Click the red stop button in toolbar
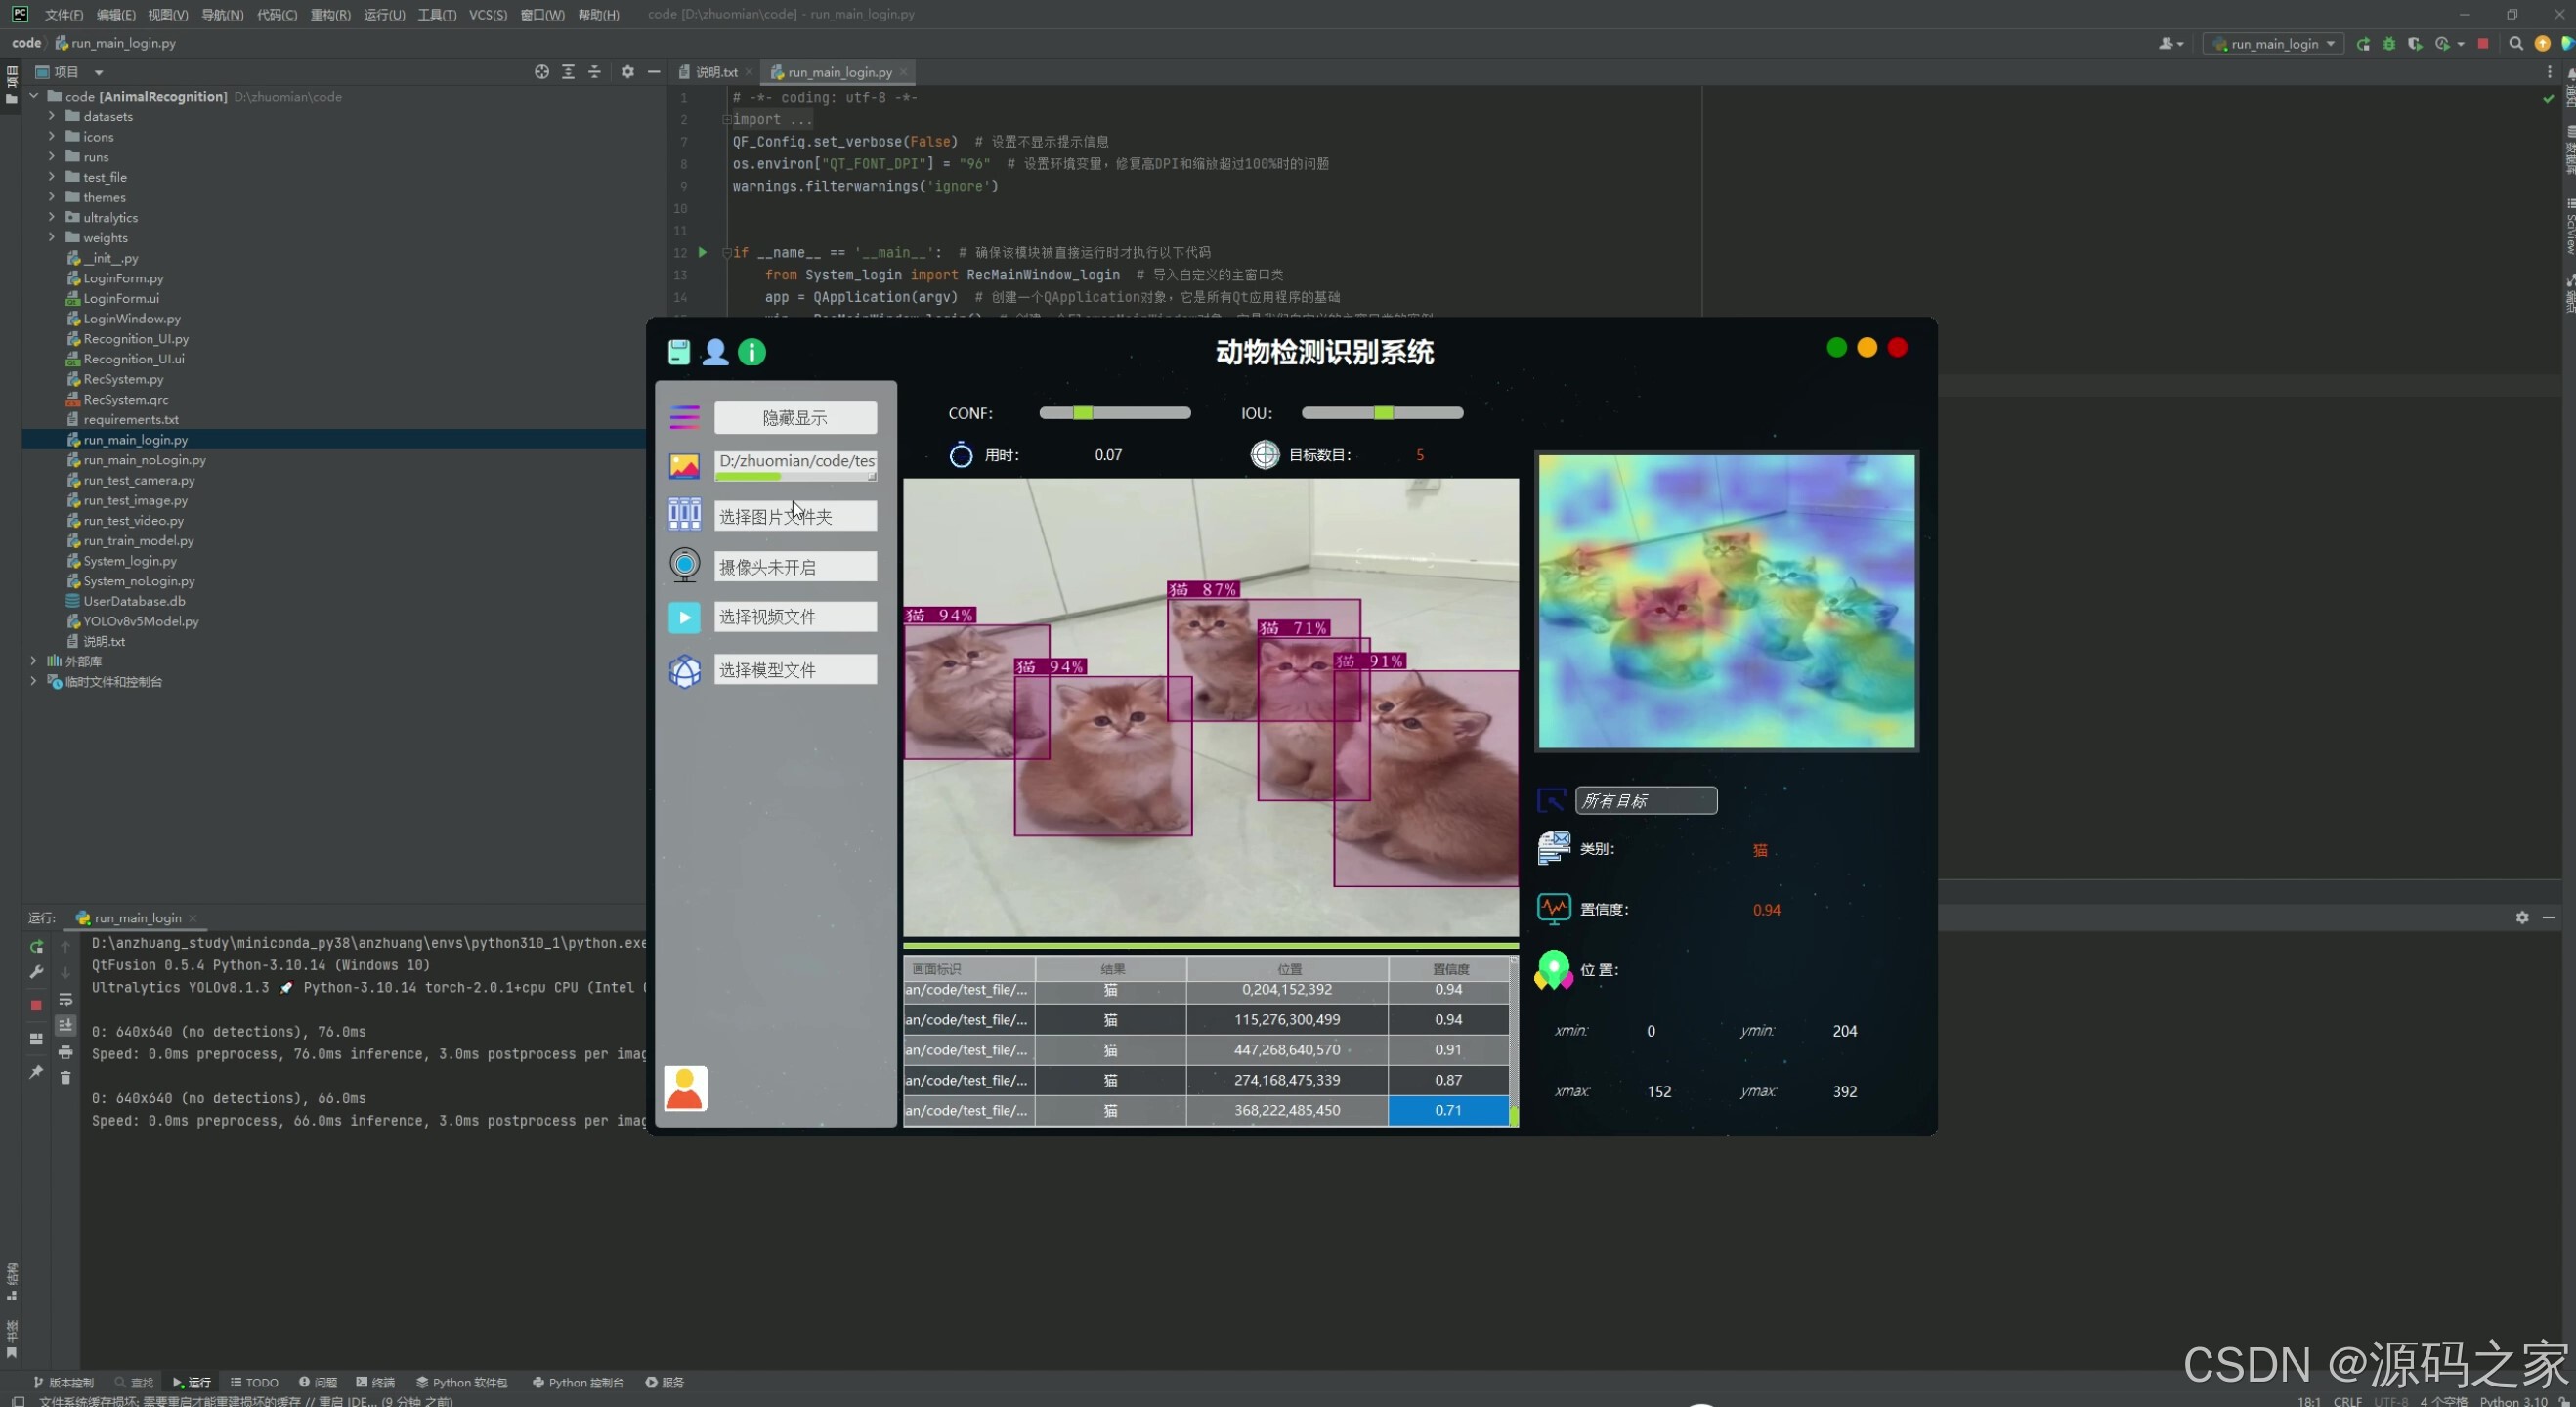Image resolution: width=2576 pixels, height=1407 pixels. click(2483, 44)
